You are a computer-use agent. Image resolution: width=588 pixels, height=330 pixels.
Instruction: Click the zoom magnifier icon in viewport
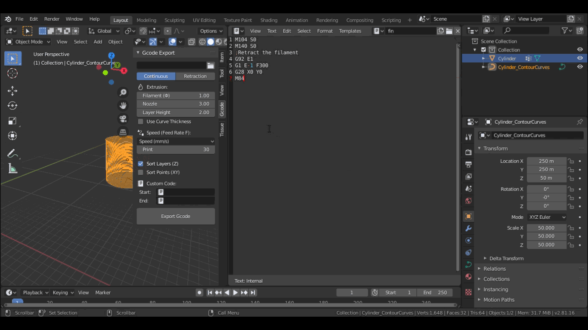[123, 93]
